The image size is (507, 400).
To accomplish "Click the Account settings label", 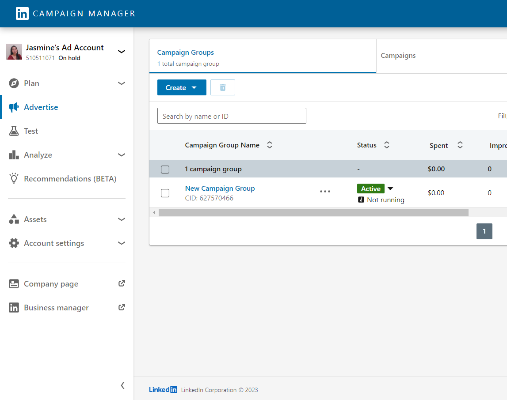I will pyautogui.click(x=54, y=243).
